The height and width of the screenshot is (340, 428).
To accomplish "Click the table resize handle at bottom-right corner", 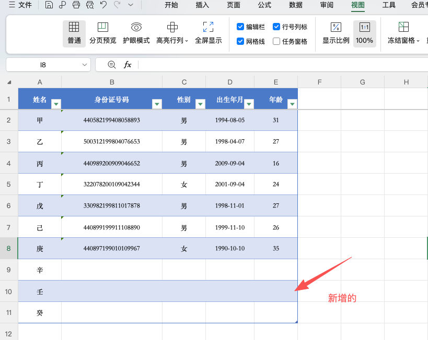I will pyautogui.click(x=296, y=322).
